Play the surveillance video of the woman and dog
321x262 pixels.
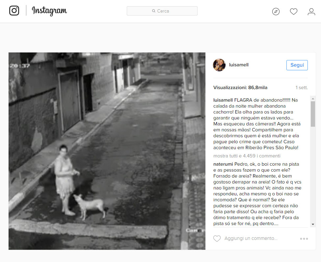point(107,151)
